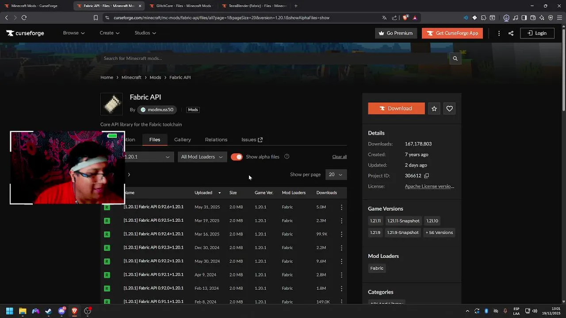Click the Brave Shields lion icon
The width and height of the screenshot is (566, 318).
(x=405, y=18)
